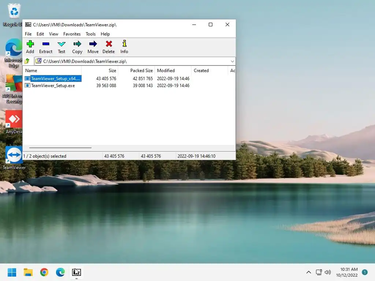Click the TeamViewer_Setup.exe file icon
The width and height of the screenshot is (375, 281).
27,85
